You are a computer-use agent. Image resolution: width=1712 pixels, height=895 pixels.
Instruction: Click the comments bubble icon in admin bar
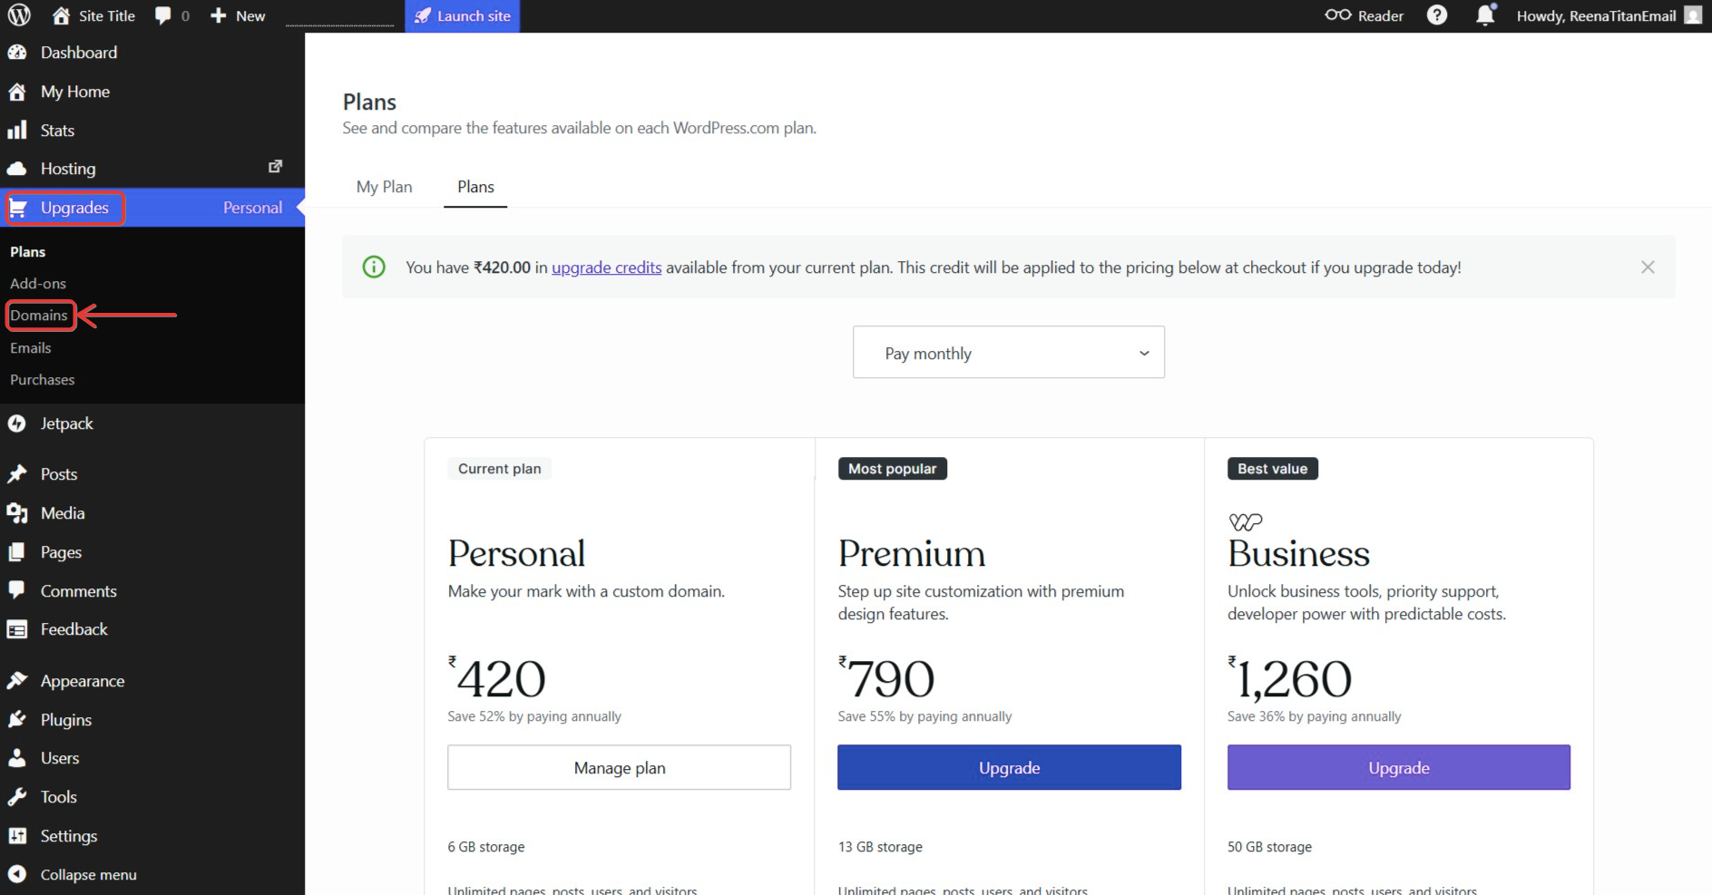[x=163, y=15]
